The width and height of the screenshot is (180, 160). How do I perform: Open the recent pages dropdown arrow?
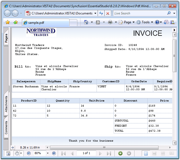(x=21, y=13)
